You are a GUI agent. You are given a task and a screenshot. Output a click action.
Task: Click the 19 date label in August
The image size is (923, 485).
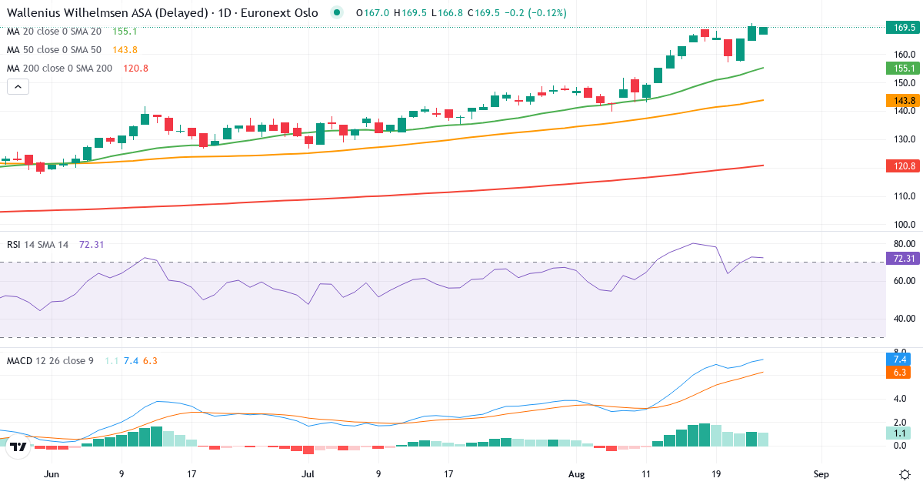[x=716, y=473]
